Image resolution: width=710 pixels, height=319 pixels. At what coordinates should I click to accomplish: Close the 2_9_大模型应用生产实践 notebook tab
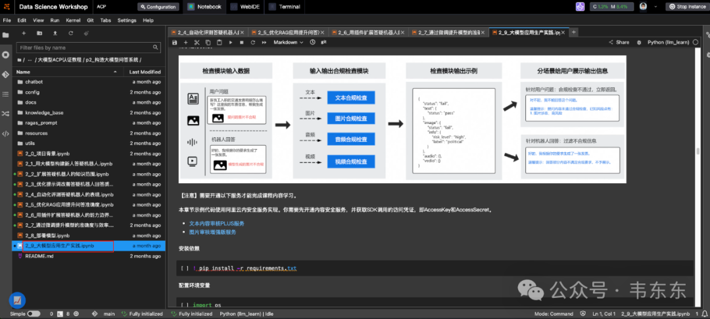pyautogui.click(x=564, y=33)
